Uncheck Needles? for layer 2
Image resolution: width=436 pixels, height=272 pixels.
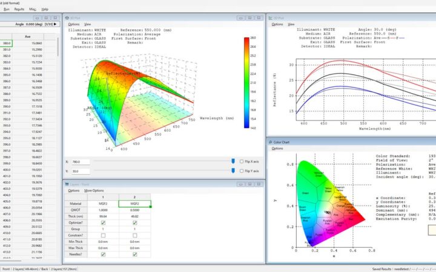pyautogui.click(x=135, y=254)
